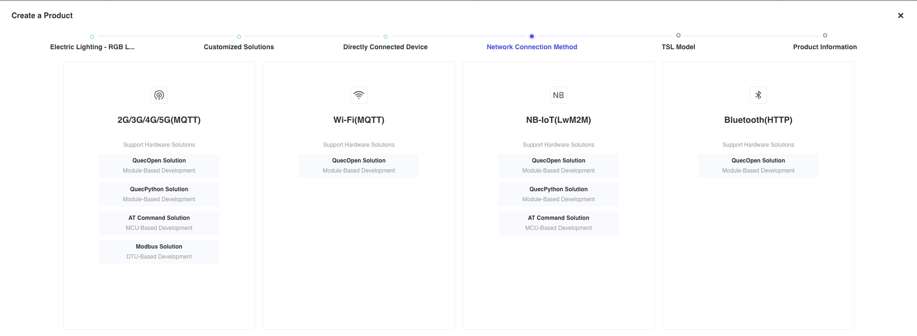Select QuecPython Solution under 2G/3G/4G/5G
This screenshot has height=336, width=917.
coord(159,195)
